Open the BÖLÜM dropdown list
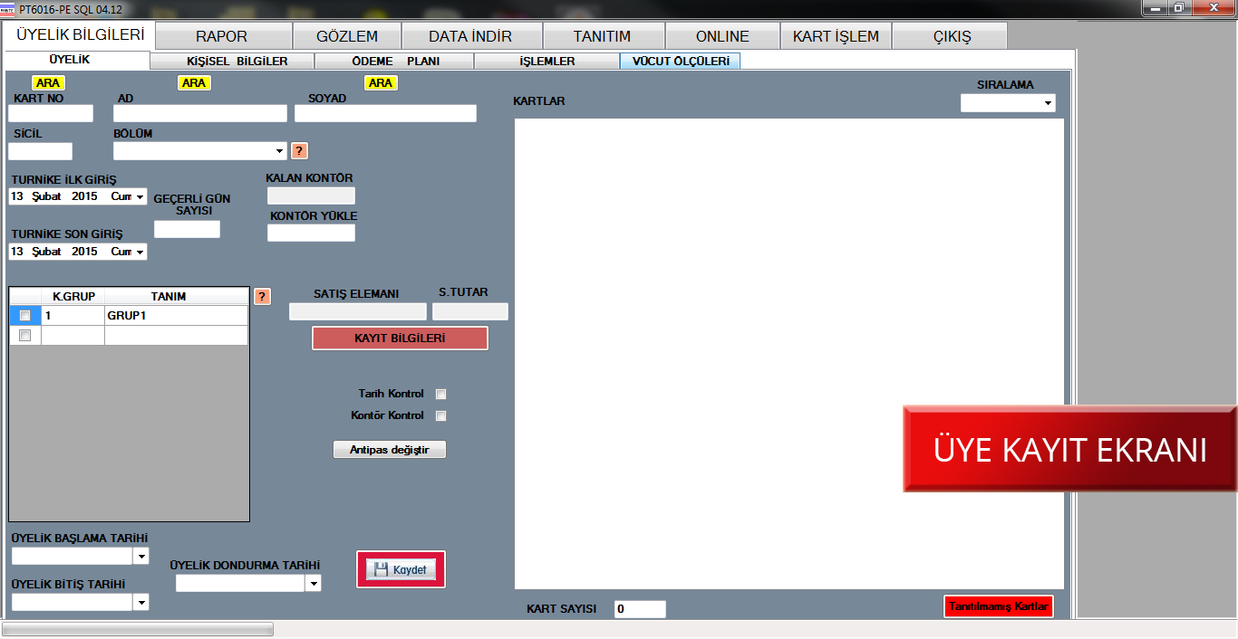1238x639 pixels. click(279, 151)
